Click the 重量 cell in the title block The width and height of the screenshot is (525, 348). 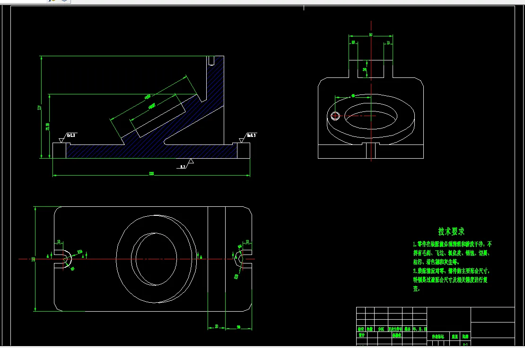pyautogui.click(x=455, y=337)
